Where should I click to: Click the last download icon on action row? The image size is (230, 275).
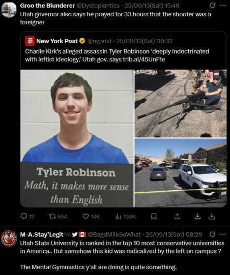pos(211,216)
